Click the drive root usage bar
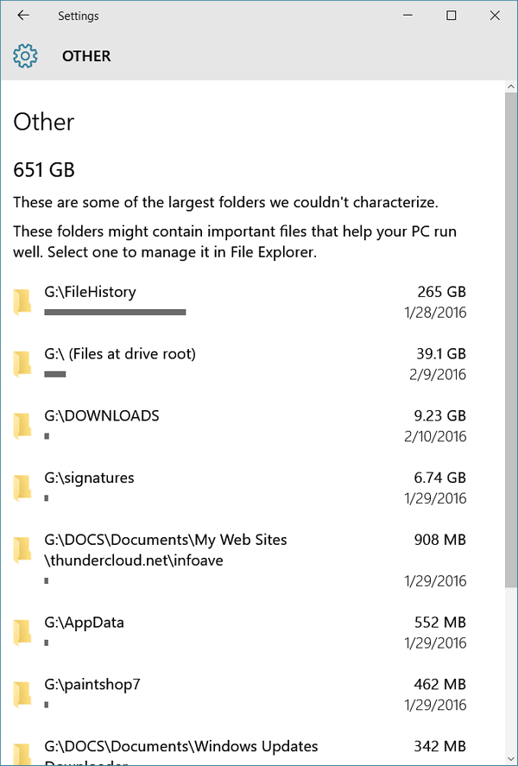 [54, 374]
